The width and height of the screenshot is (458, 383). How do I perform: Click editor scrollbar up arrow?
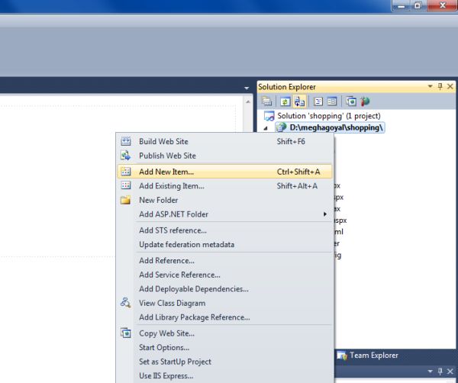point(248,102)
